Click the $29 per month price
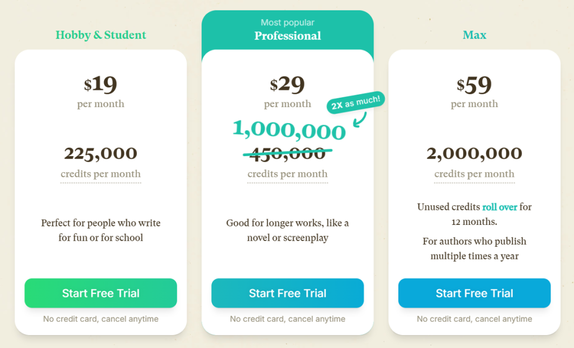The height and width of the screenshot is (348, 574). coord(288,85)
